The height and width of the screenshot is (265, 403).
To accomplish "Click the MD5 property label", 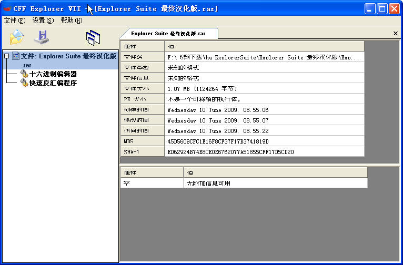I will click(143, 141).
